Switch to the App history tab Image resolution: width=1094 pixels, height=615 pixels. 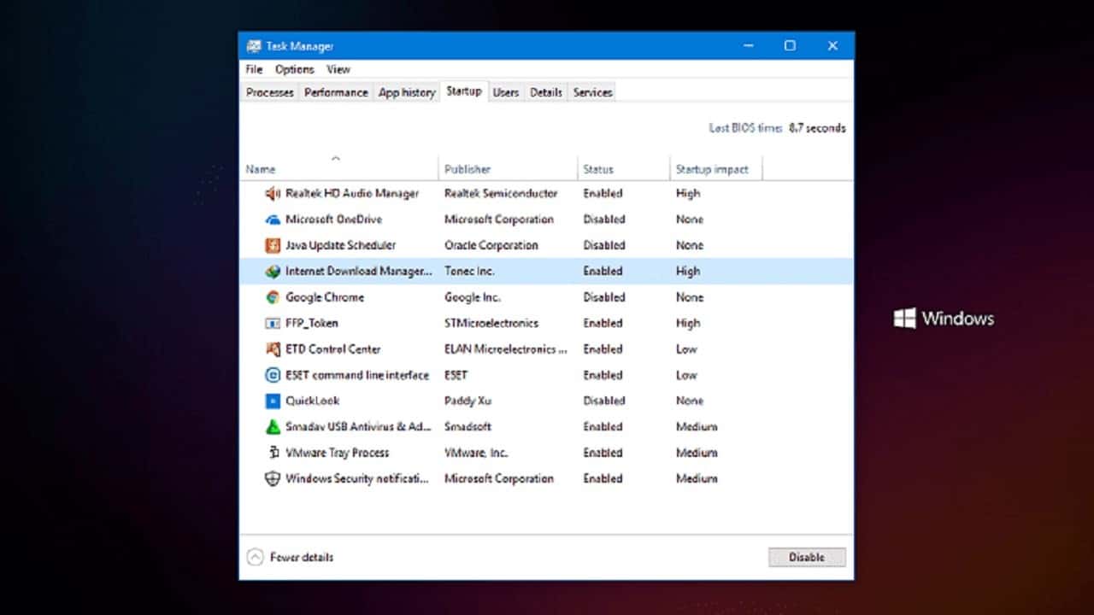(x=407, y=92)
